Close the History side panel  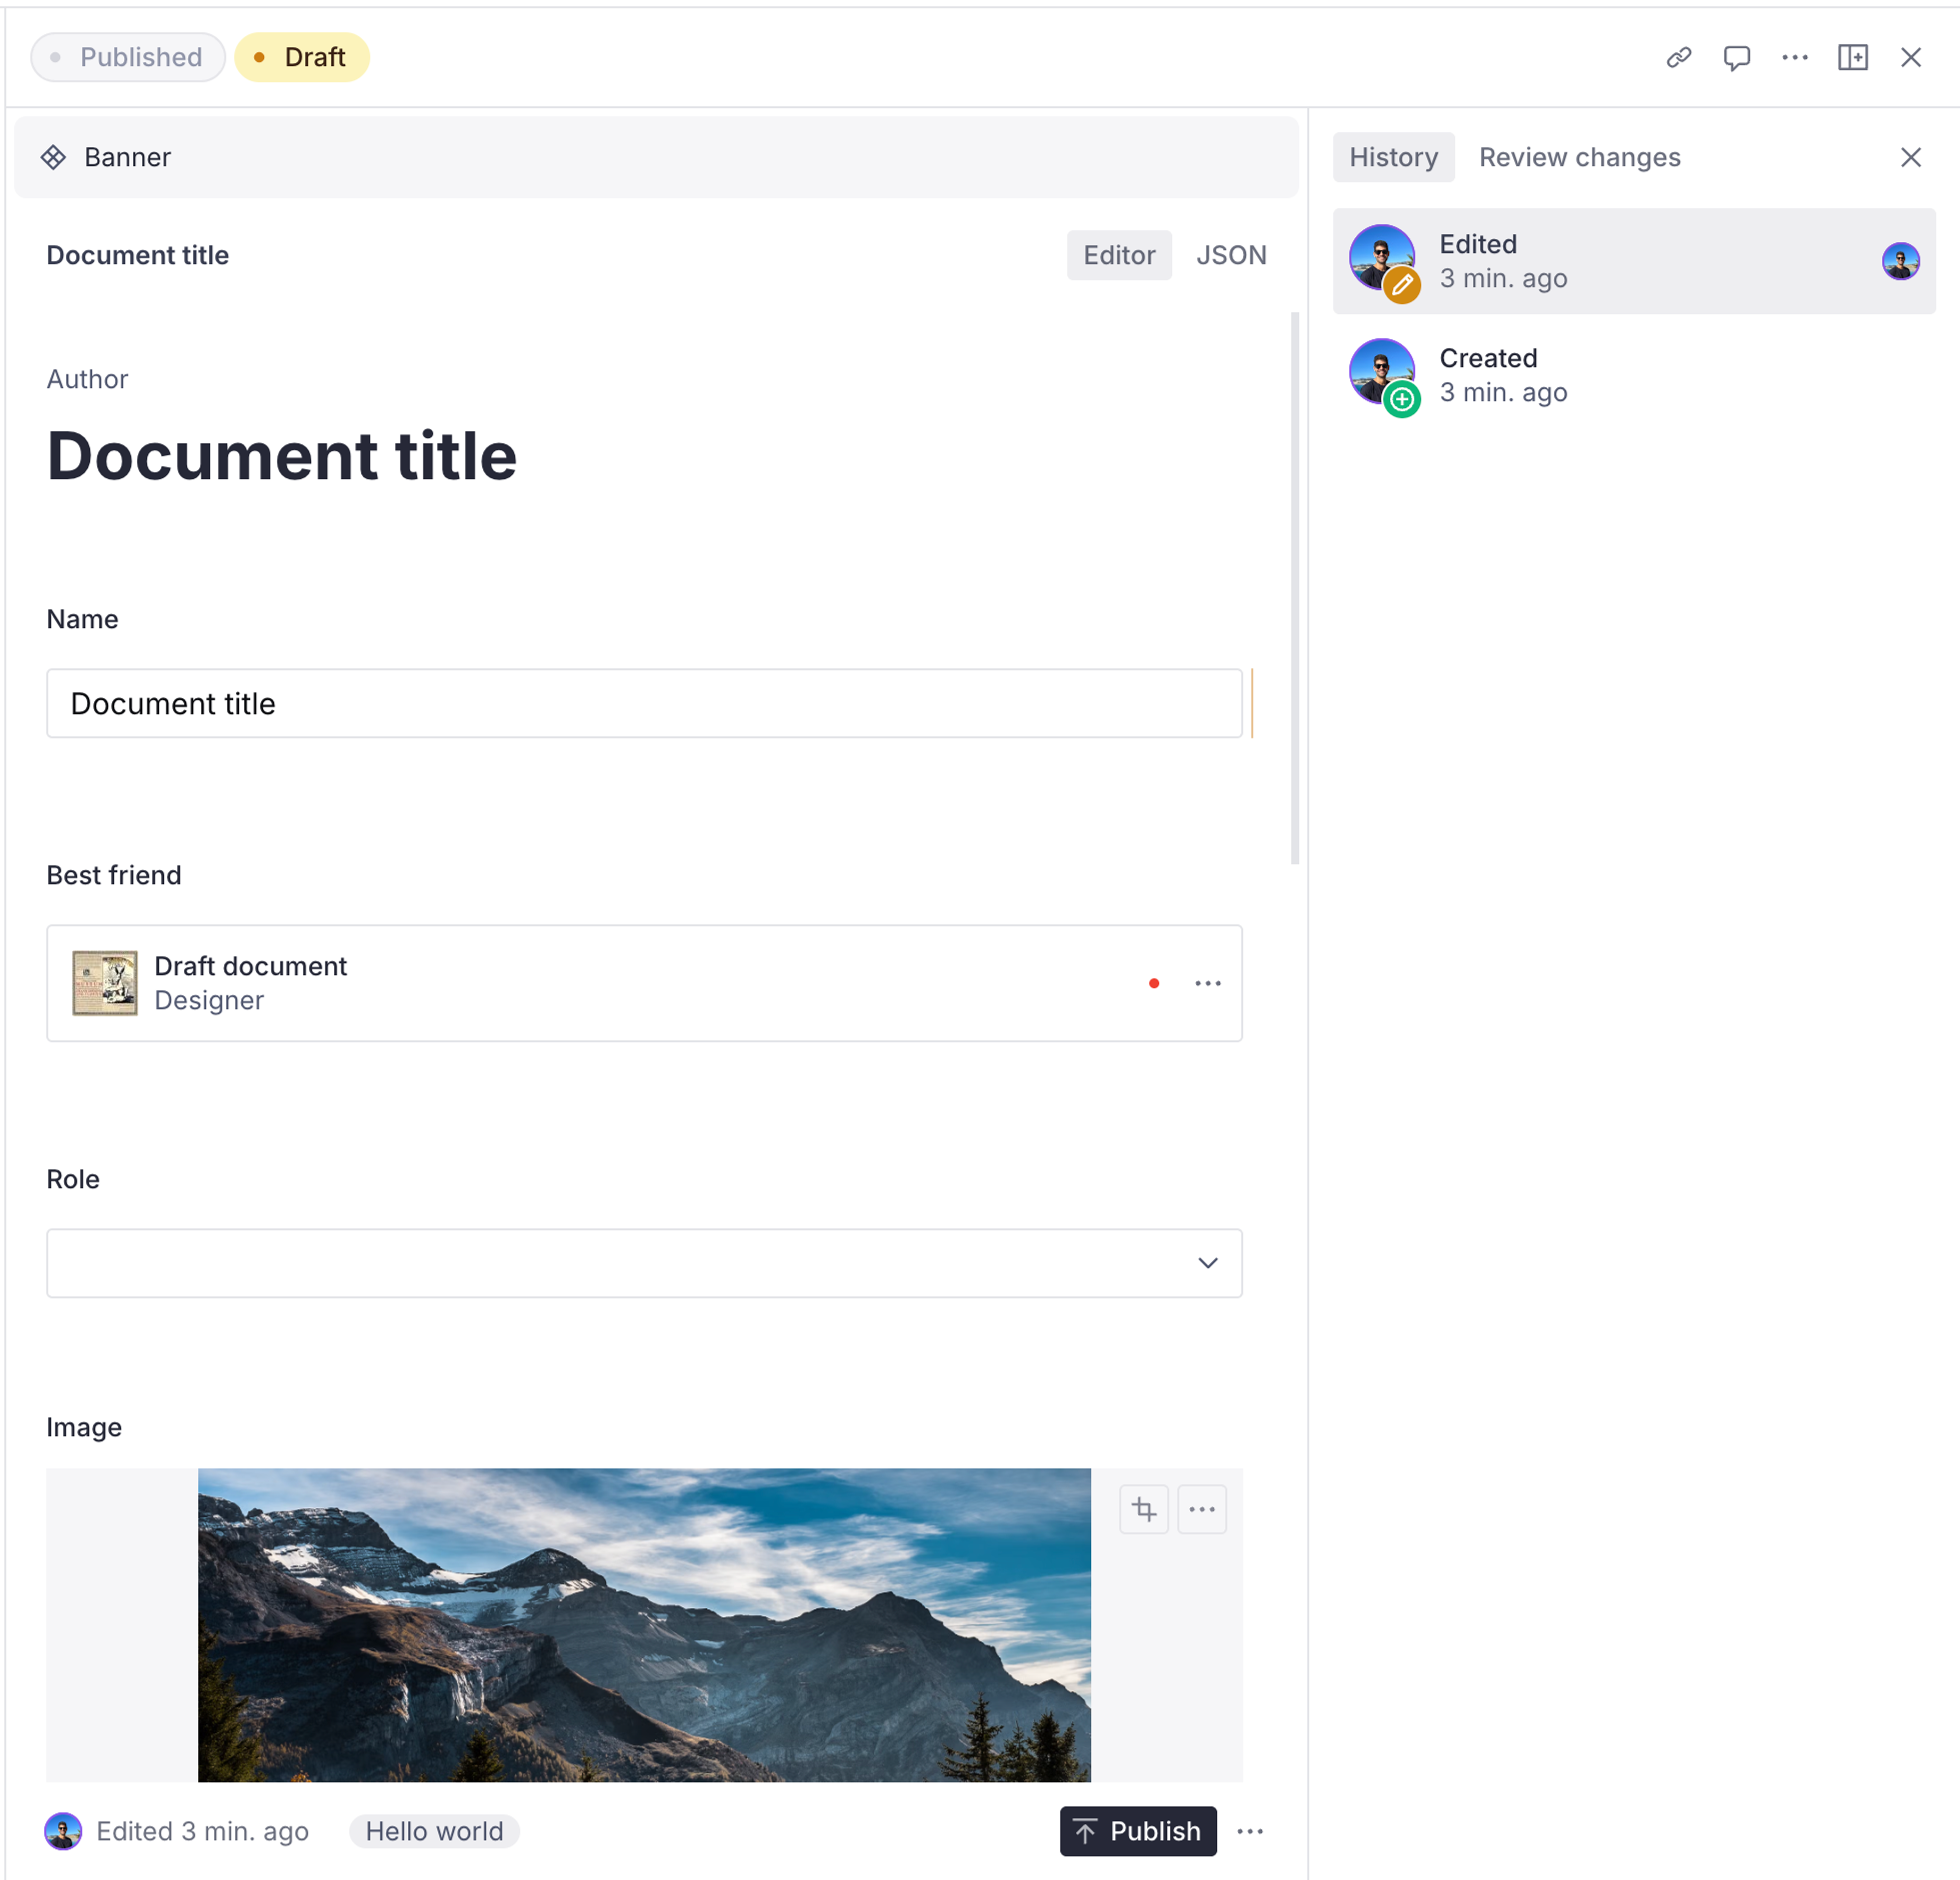point(1910,157)
